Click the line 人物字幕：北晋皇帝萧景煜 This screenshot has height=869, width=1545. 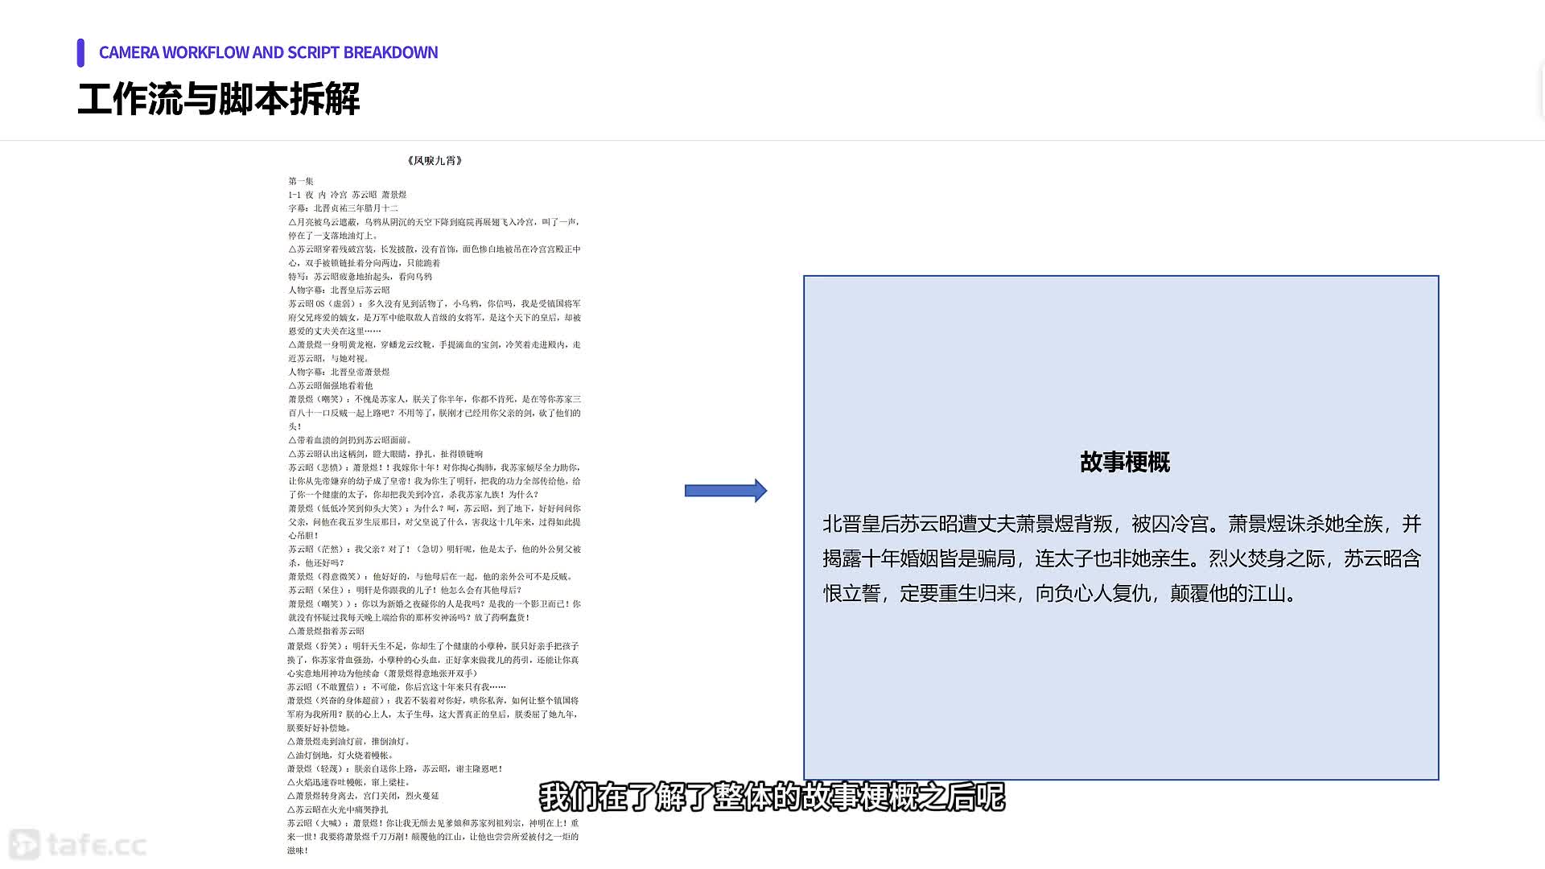pos(339,373)
